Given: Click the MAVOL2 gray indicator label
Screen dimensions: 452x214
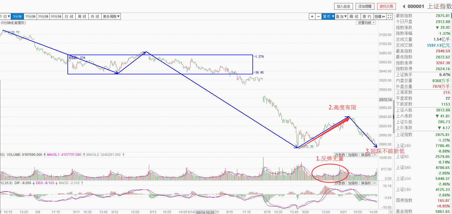Looking at the screenshot, I should [103, 155].
